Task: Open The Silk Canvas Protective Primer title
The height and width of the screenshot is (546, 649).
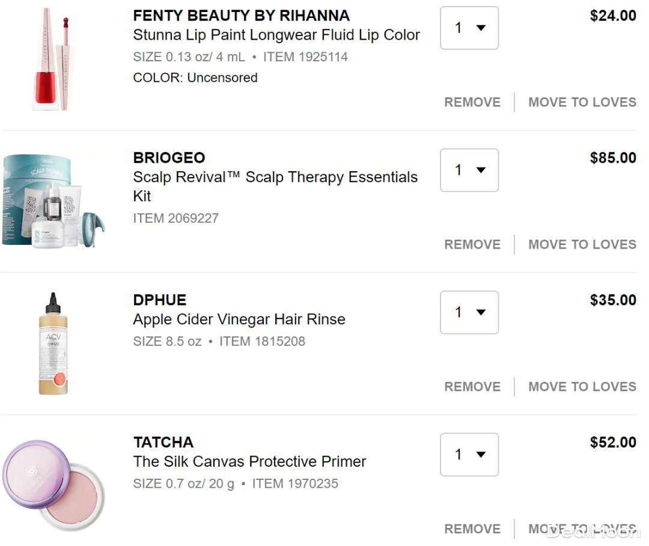Action: 249,462
